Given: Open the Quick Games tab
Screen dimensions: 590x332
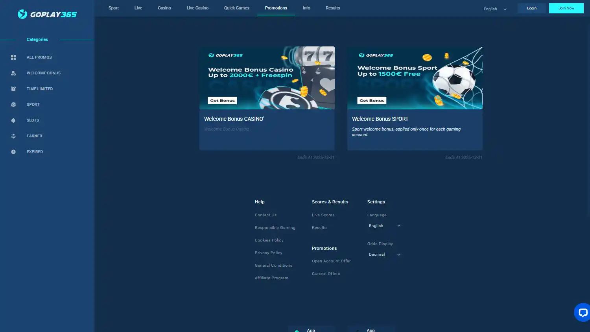Looking at the screenshot, I should pyautogui.click(x=237, y=8).
